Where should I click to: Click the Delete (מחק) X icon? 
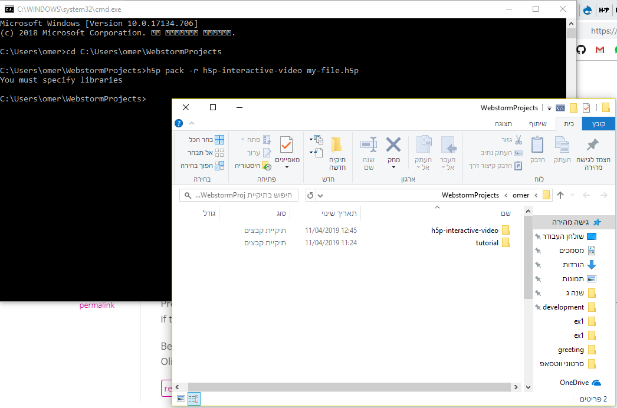click(393, 145)
